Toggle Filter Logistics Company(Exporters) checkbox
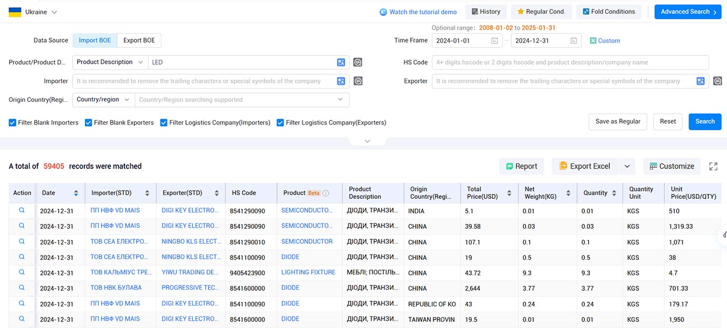This screenshot has width=727, height=328. 280,122
